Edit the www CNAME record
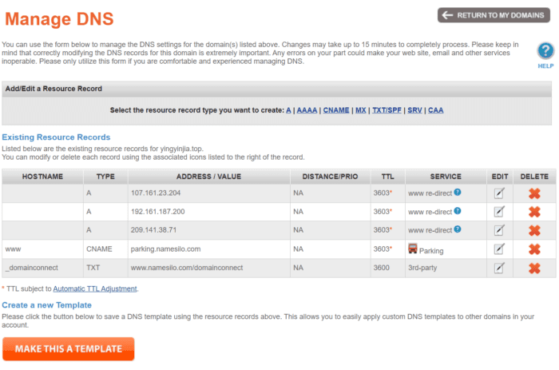559x370 pixels. (x=499, y=249)
